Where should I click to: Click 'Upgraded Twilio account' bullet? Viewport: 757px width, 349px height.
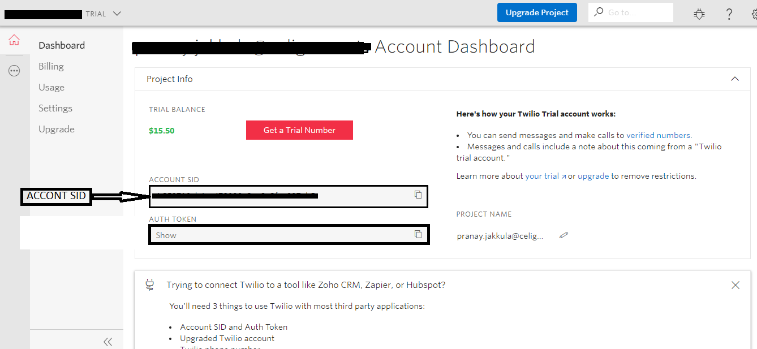tap(227, 338)
